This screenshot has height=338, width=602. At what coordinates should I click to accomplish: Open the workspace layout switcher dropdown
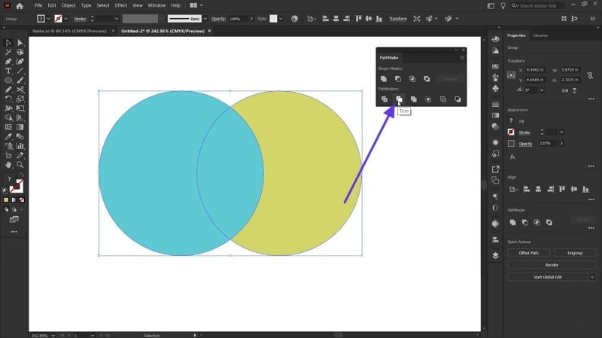196,5
